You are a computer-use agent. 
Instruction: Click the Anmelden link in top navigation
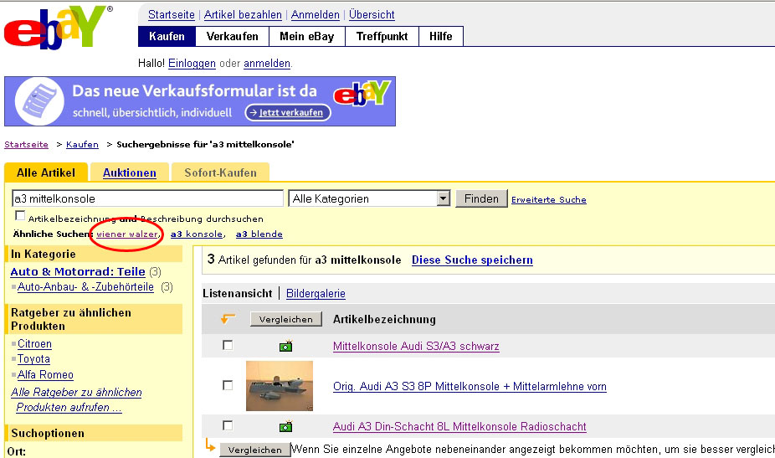316,15
